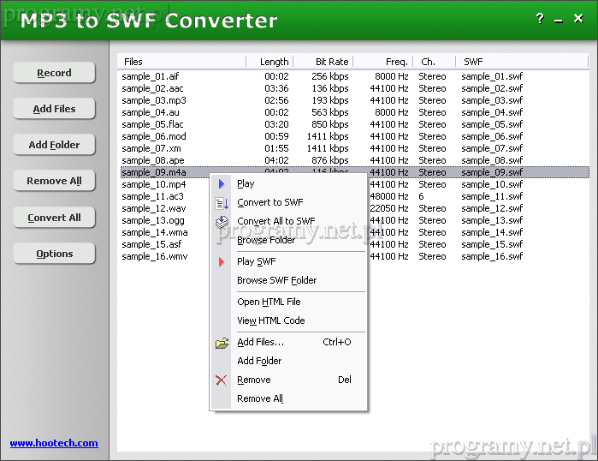Image resolution: width=598 pixels, height=461 pixels.
Task: Click the red Play SWF arrow icon
Action: click(x=222, y=261)
